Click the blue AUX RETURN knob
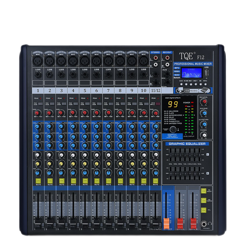Image resolution: width=244 pixels, height=244 pixels. click(x=204, y=124)
